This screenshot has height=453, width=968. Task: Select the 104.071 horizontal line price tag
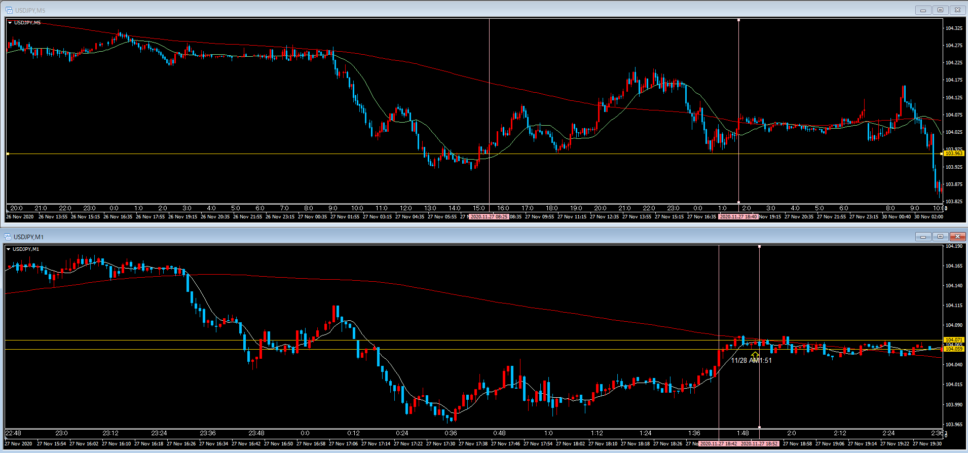(953, 340)
